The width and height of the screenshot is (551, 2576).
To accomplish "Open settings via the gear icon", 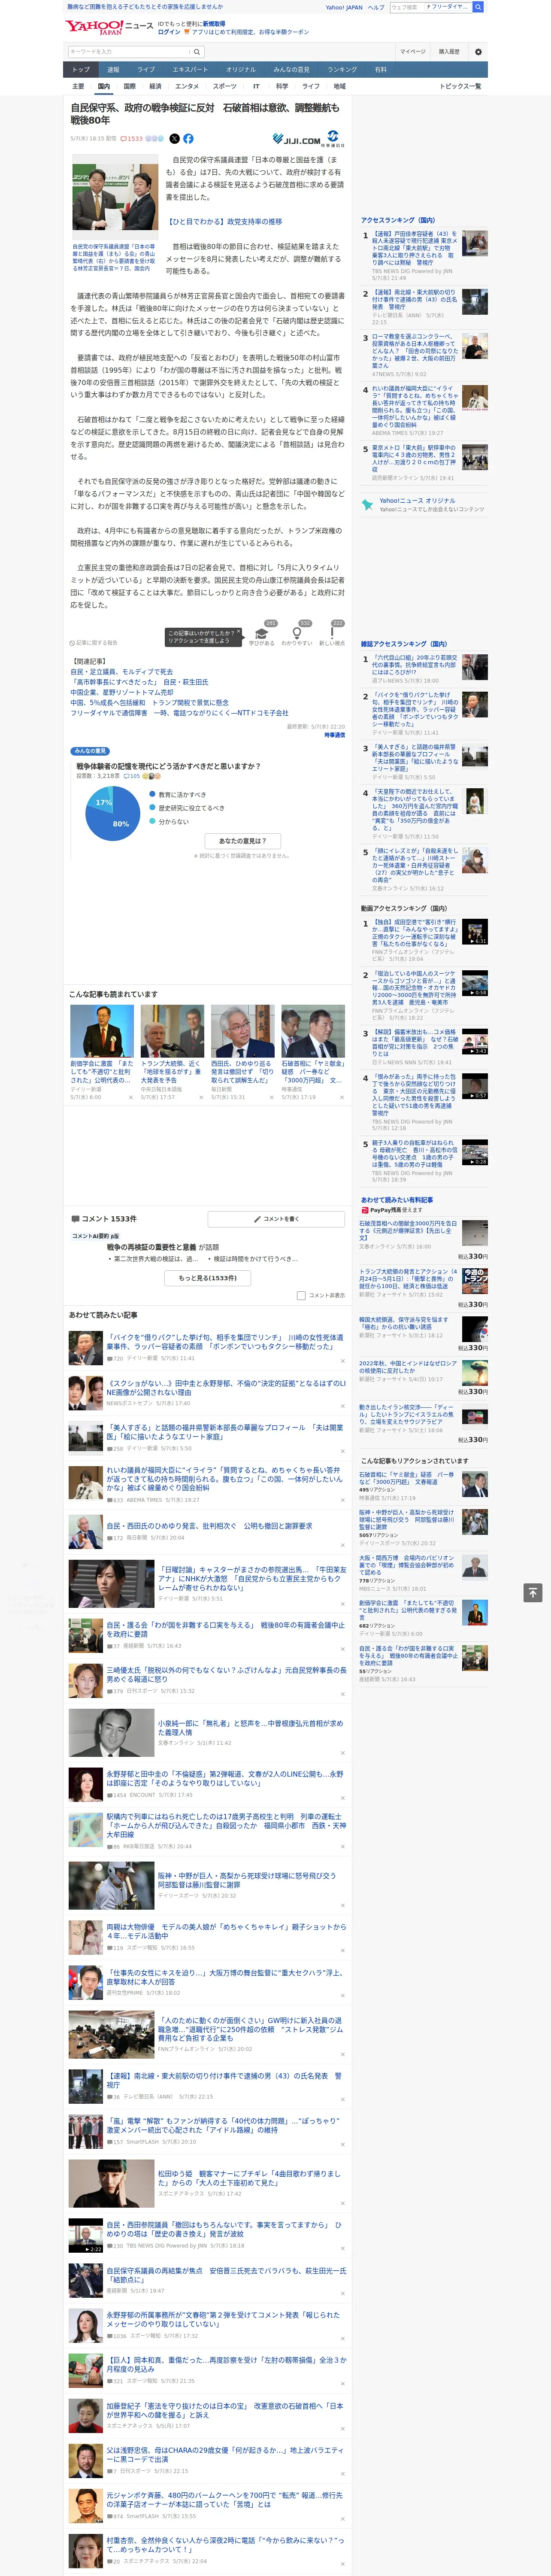I will [x=478, y=51].
